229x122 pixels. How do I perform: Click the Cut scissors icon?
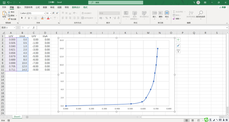(x=9, y=12)
